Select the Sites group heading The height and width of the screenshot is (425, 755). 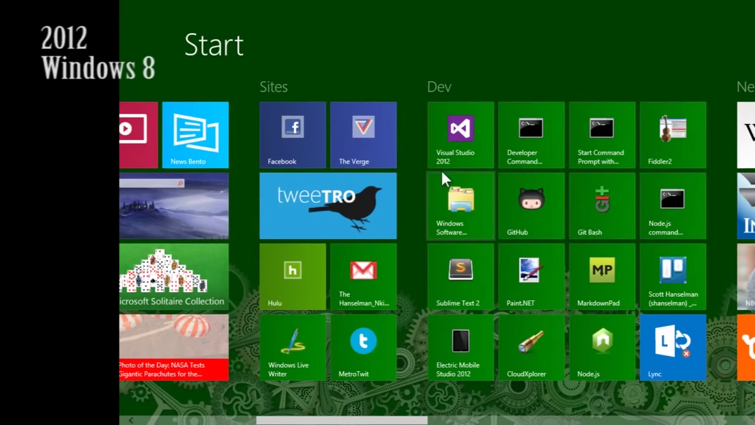tap(274, 87)
